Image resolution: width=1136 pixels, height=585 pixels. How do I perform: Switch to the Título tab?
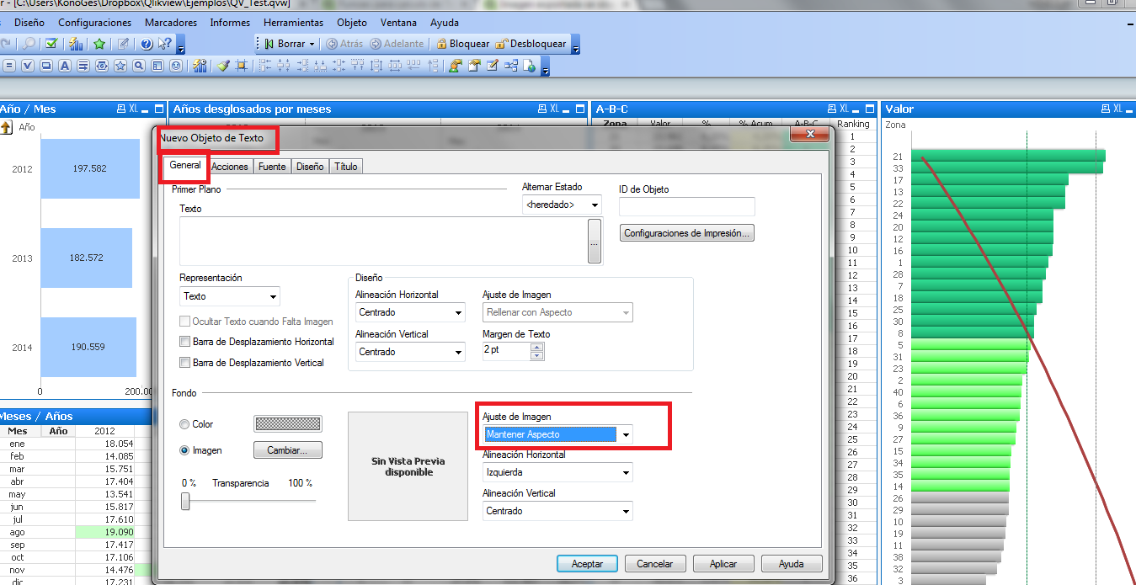point(346,167)
